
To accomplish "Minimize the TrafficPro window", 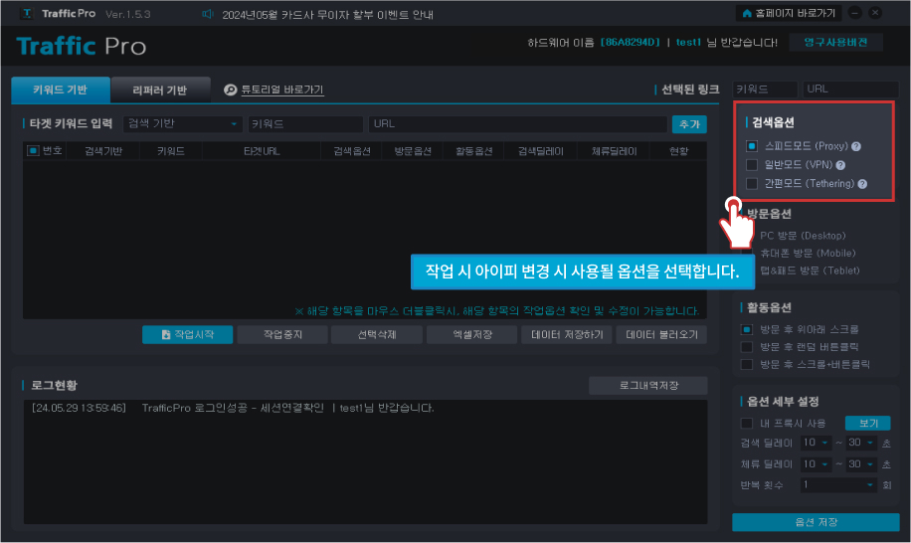I will (x=854, y=13).
